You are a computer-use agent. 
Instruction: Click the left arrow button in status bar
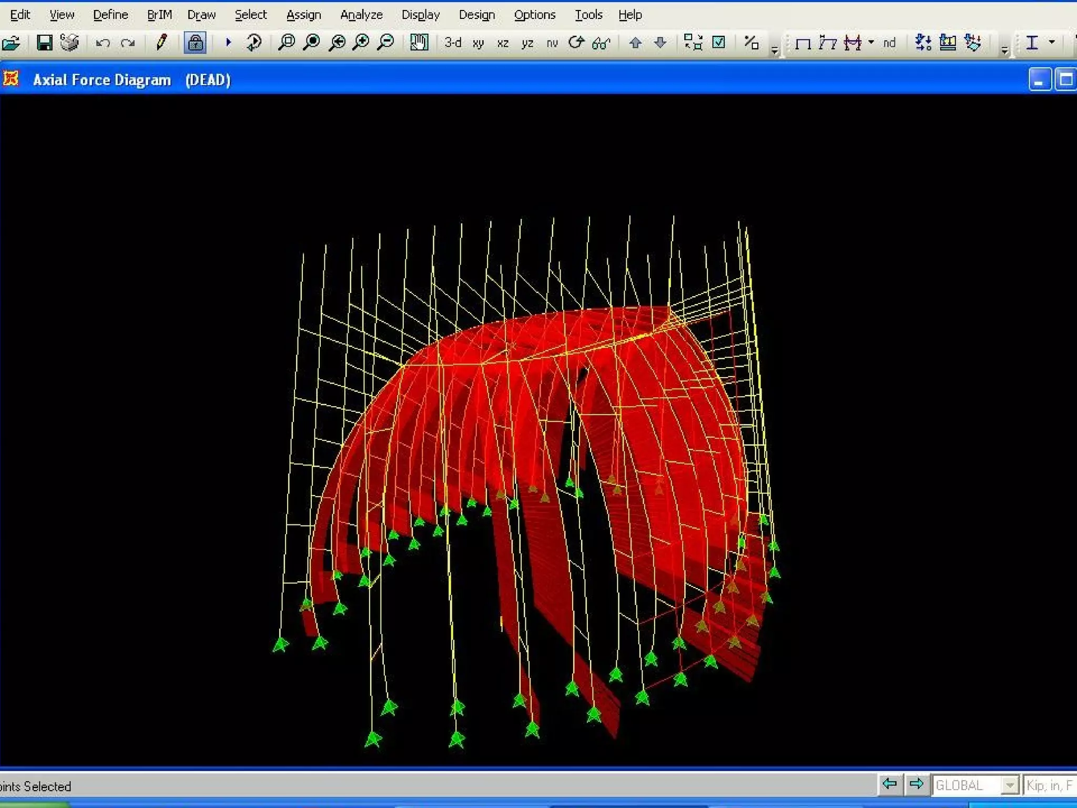[x=890, y=784]
